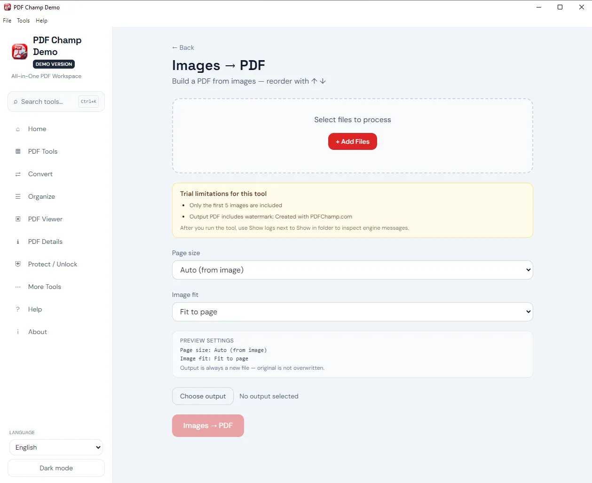
Task: Maximize the PDF Champ Demo window
Action: pyautogui.click(x=560, y=7)
